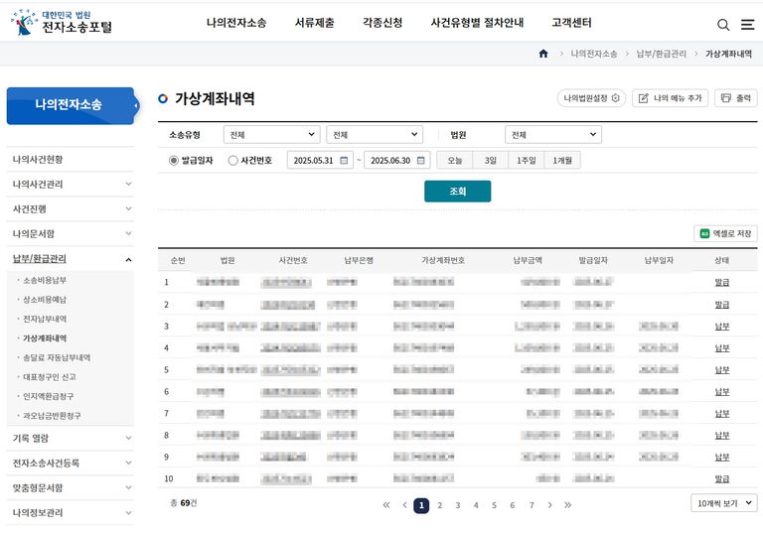Viewport: 763px width, 535px height.
Task: Expand the 나의사건관리 sidebar section
Action: click(x=70, y=184)
